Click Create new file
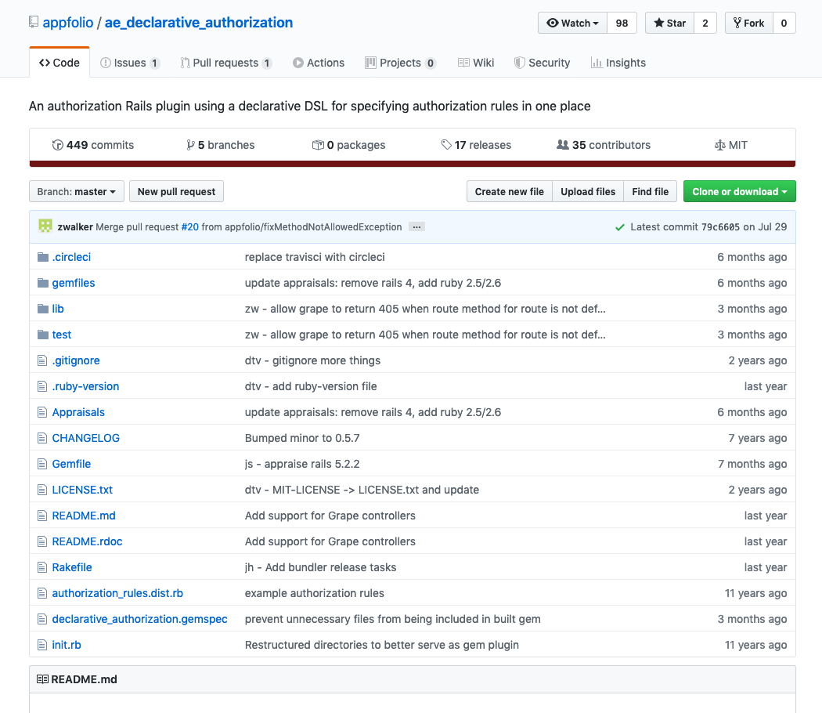Image resolution: width=822 pixels, height=713 pixels. pyautogui.click(x=510, y=191)
